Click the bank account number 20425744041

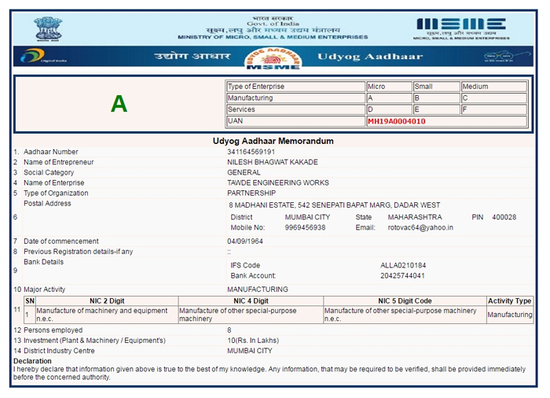pyautogui.click(x=402, y=276)
